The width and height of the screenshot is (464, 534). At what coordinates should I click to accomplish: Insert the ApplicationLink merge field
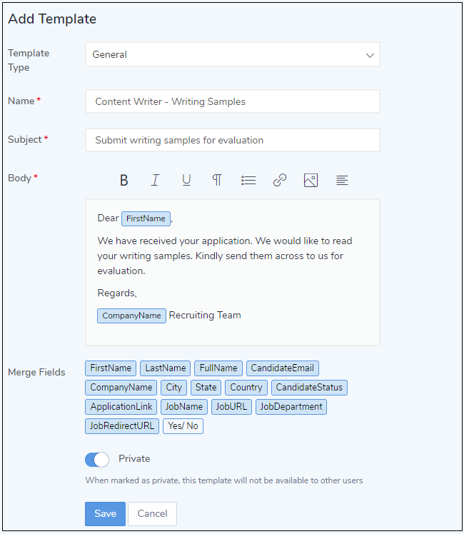121,407
